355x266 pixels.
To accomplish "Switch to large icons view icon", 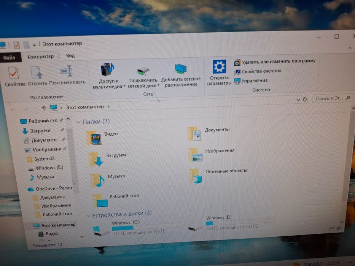I will click(339, 228).
